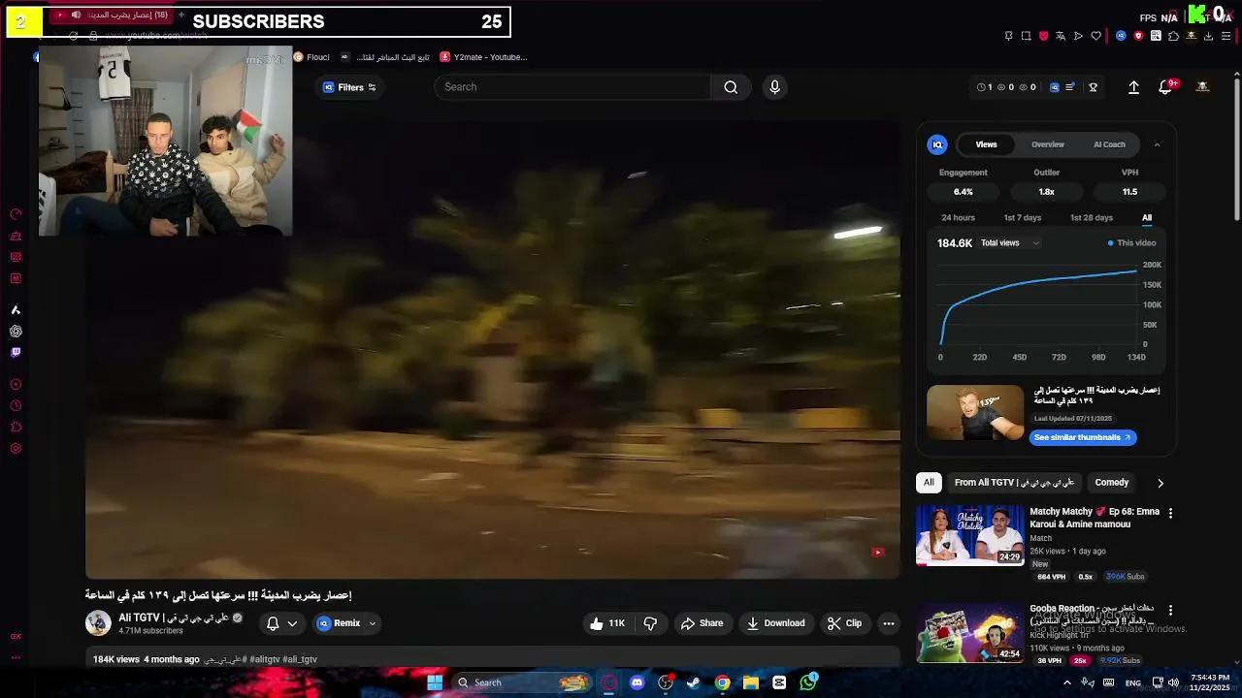Click the search magnifier button

pos(731,87)
